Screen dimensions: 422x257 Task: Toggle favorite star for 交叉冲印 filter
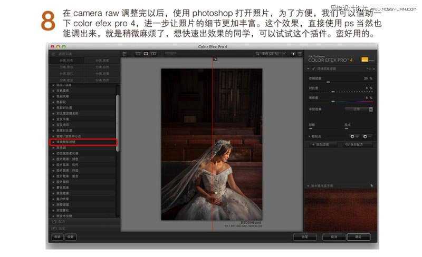coord(53,125)
